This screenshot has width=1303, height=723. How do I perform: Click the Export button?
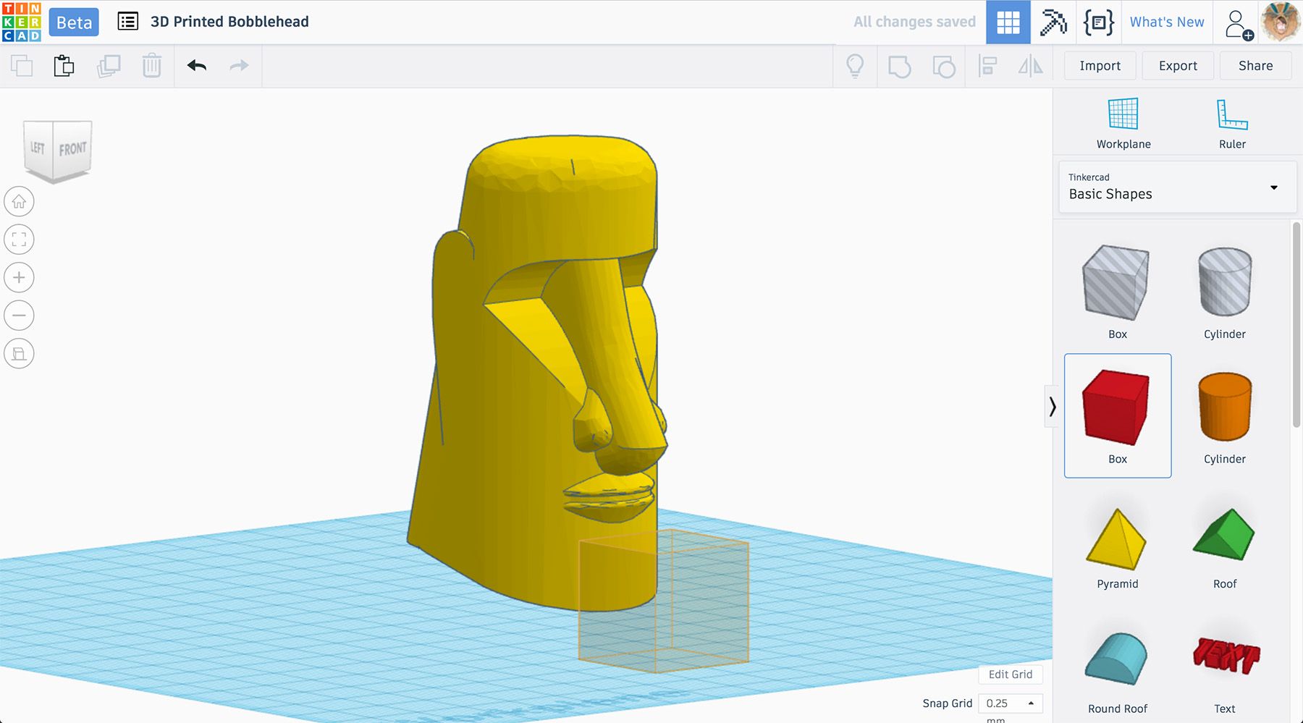tap(1177, 66)
